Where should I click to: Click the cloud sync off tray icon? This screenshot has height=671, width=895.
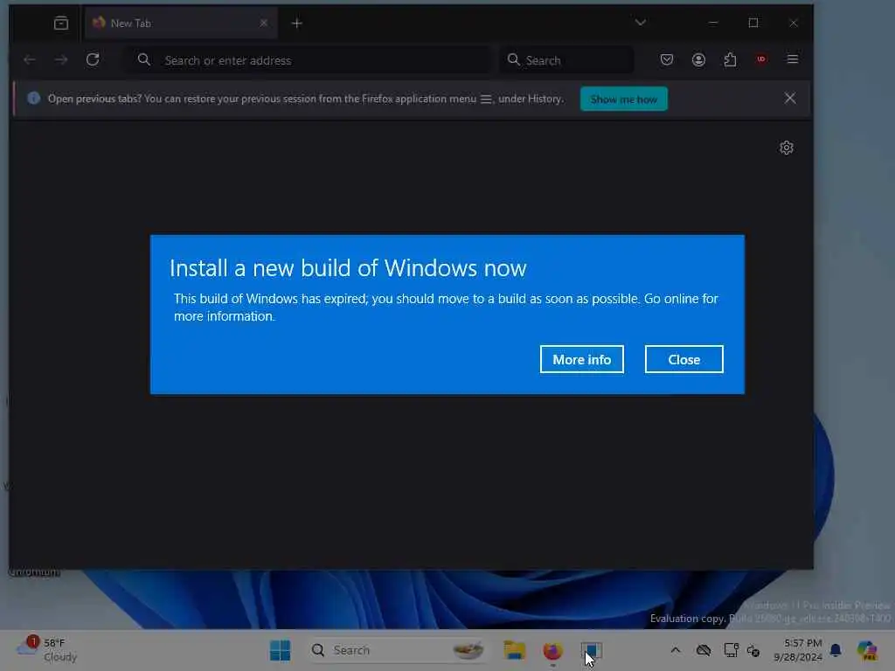(x=704, y=650)
